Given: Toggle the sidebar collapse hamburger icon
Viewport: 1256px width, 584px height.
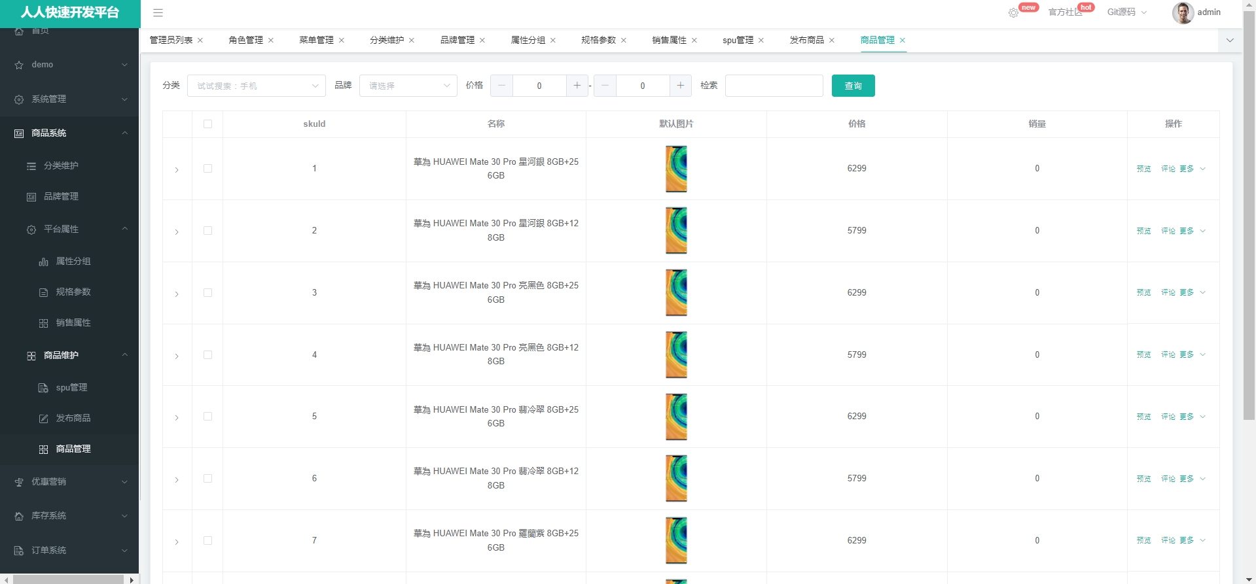Looking at the screenshot, I should [x=158, y=12].
